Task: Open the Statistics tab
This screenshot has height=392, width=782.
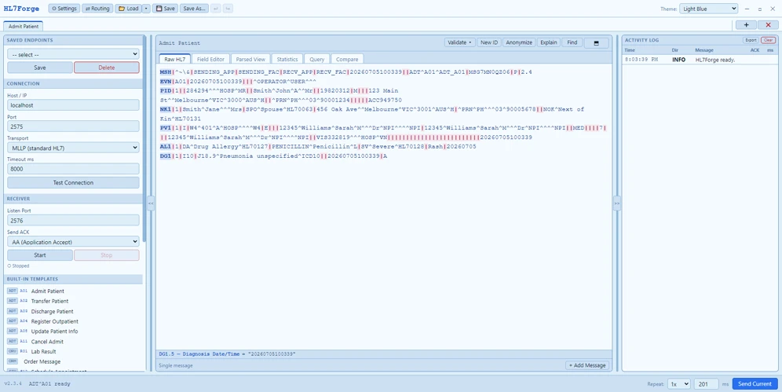Action: [x=287, y=59]
